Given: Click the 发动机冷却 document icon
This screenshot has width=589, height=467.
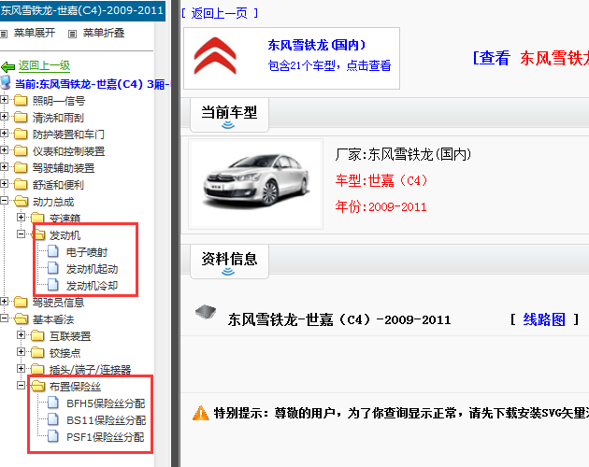Looking at the screenshot, I should [53, 285].
